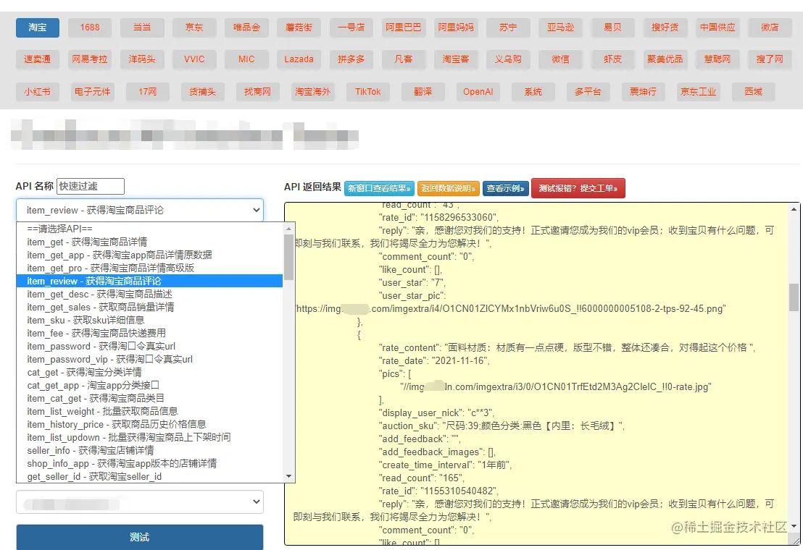803x550 pixels.
Task: Click the API list scrollbar thumb
Action: pos(289,257)
